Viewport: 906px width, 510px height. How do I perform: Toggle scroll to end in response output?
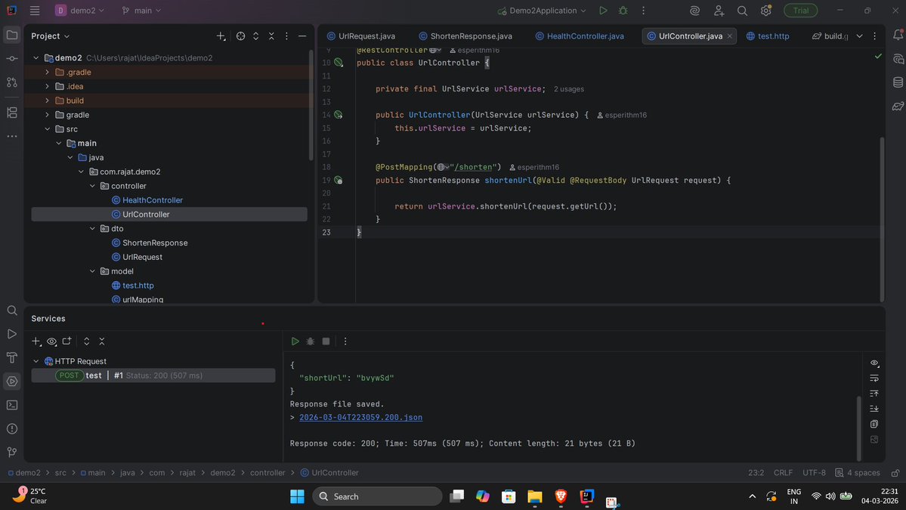click(874, 408)
